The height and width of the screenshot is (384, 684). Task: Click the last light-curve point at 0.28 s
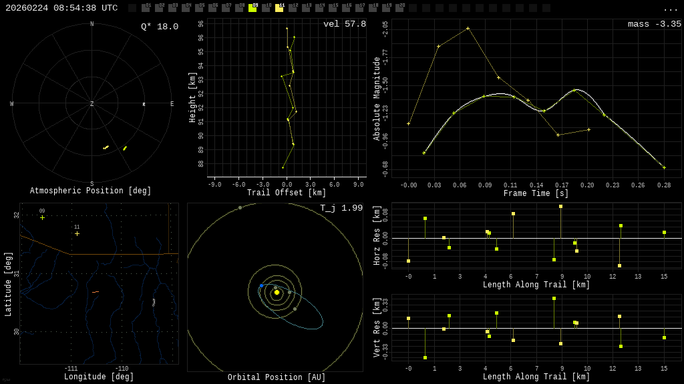[665, 167]
